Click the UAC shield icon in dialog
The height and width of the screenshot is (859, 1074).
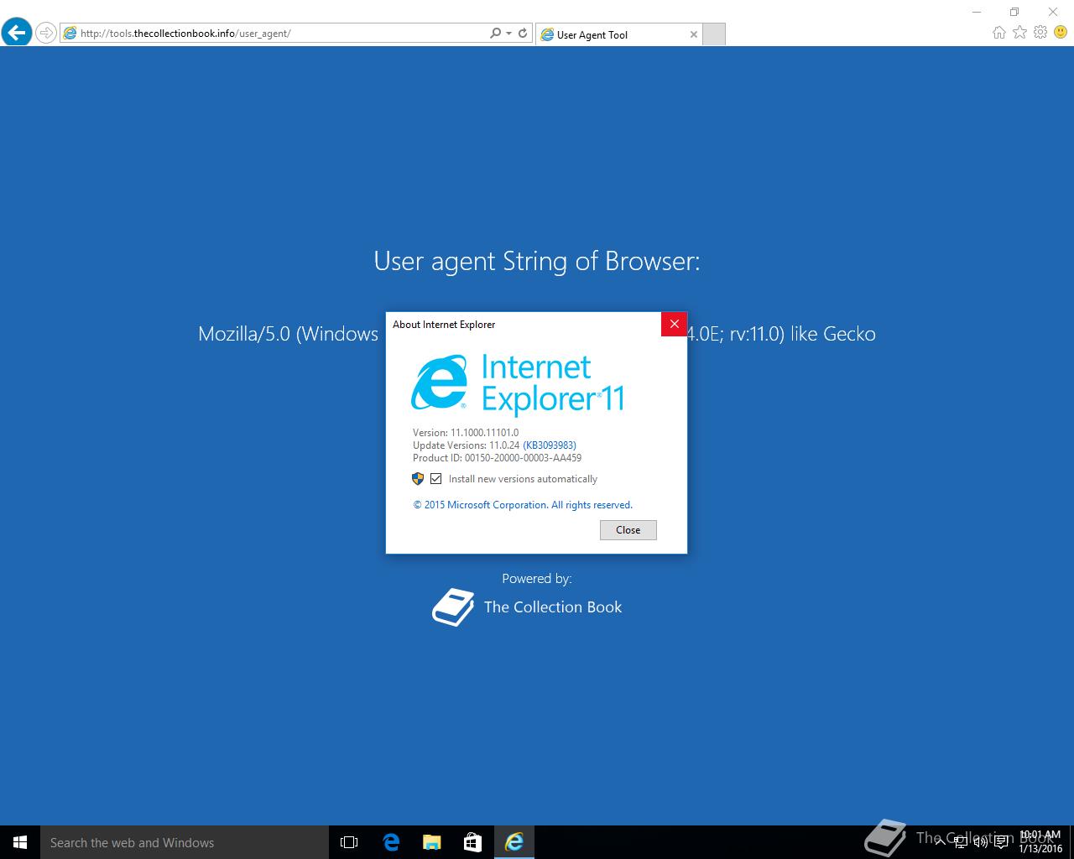[418, 479]
